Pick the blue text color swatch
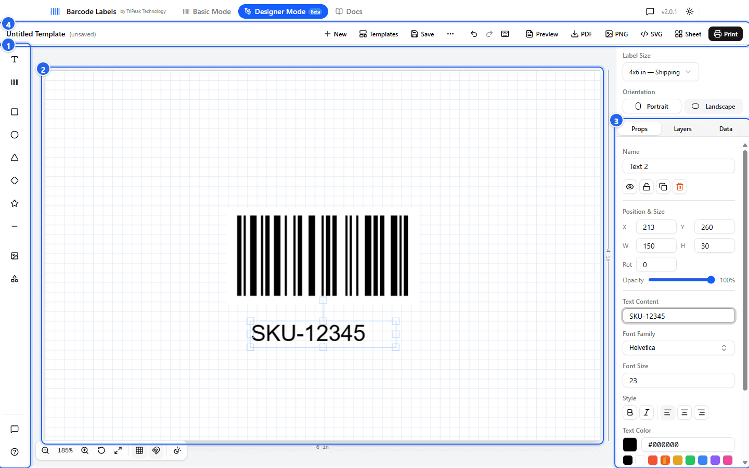The width and height of the screenshot is (749, 468). (703, 460)
